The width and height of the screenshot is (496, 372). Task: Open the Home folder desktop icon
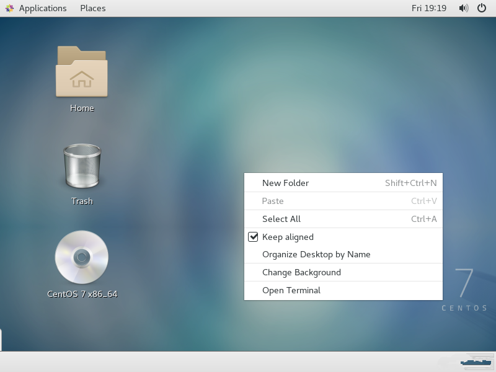82,71
